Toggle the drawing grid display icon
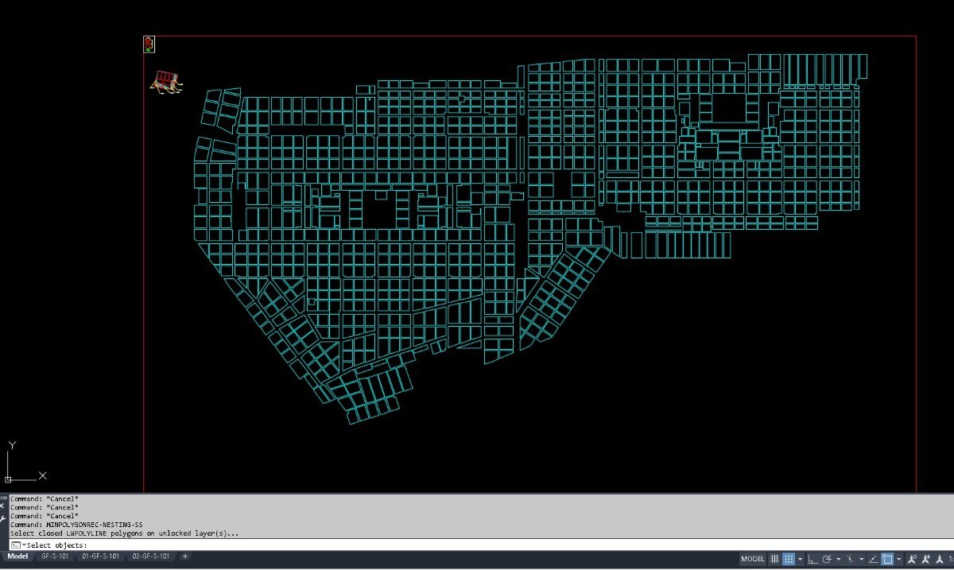This screenshot has width=954, height=570. (x=774, y=559)
